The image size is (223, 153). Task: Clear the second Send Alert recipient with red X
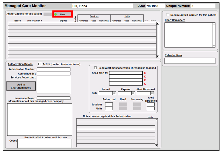click(x=145, y=77)
